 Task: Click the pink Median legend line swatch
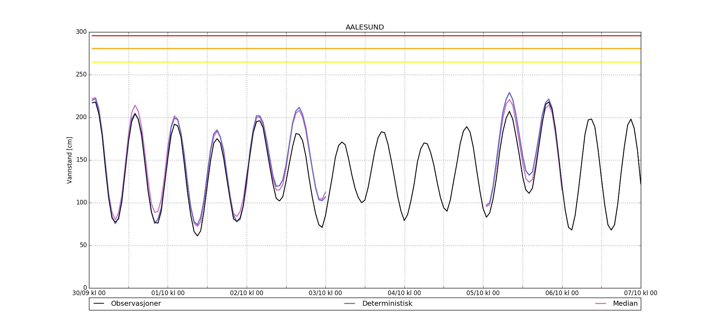[601, 304]
